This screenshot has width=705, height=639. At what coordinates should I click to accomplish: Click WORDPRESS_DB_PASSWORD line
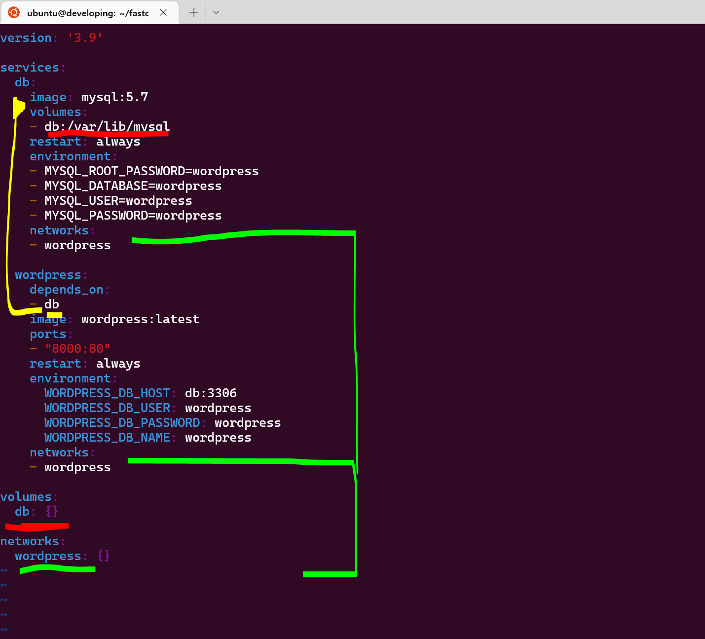pos(163,423)
